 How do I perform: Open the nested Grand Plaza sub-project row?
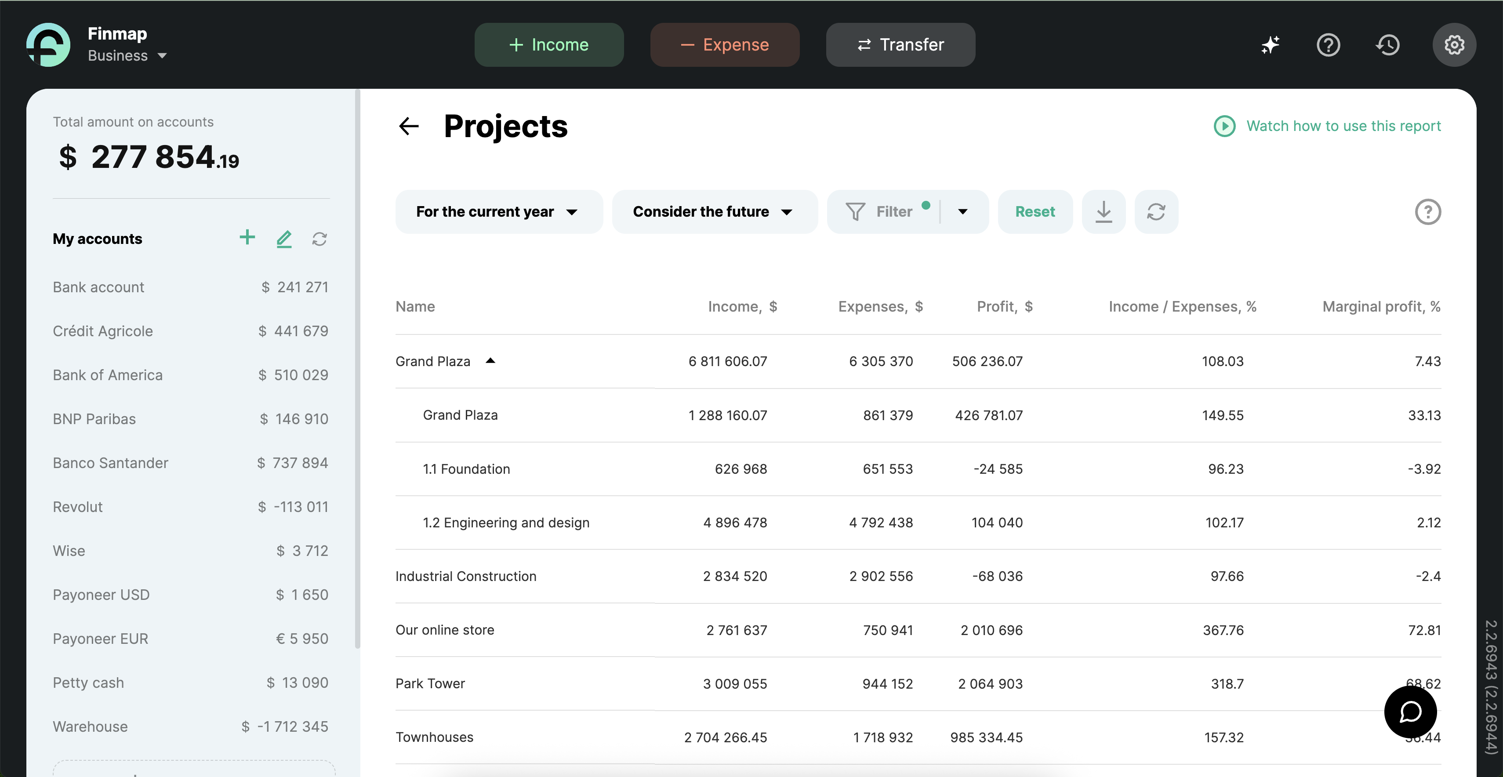(x=918, y=415)
